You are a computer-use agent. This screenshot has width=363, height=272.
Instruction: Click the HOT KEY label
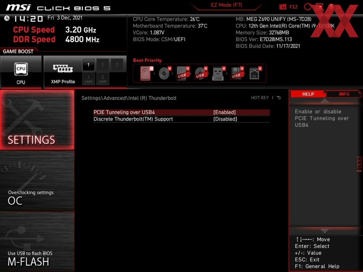tap(260, 98)
